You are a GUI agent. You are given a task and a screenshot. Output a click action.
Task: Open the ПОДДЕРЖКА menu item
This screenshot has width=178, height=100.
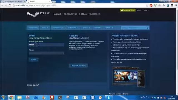click(x=95, y=14)
